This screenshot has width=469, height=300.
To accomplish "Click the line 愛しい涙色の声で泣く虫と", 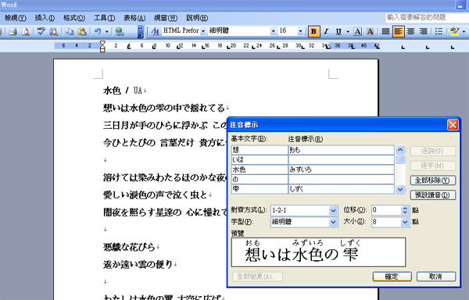I will [x=156, y=195].
